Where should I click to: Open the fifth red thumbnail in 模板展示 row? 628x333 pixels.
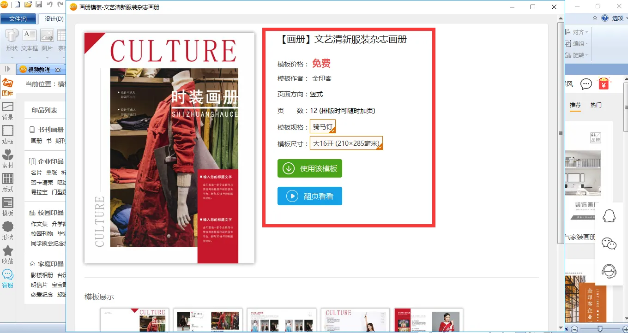point(429,320)
